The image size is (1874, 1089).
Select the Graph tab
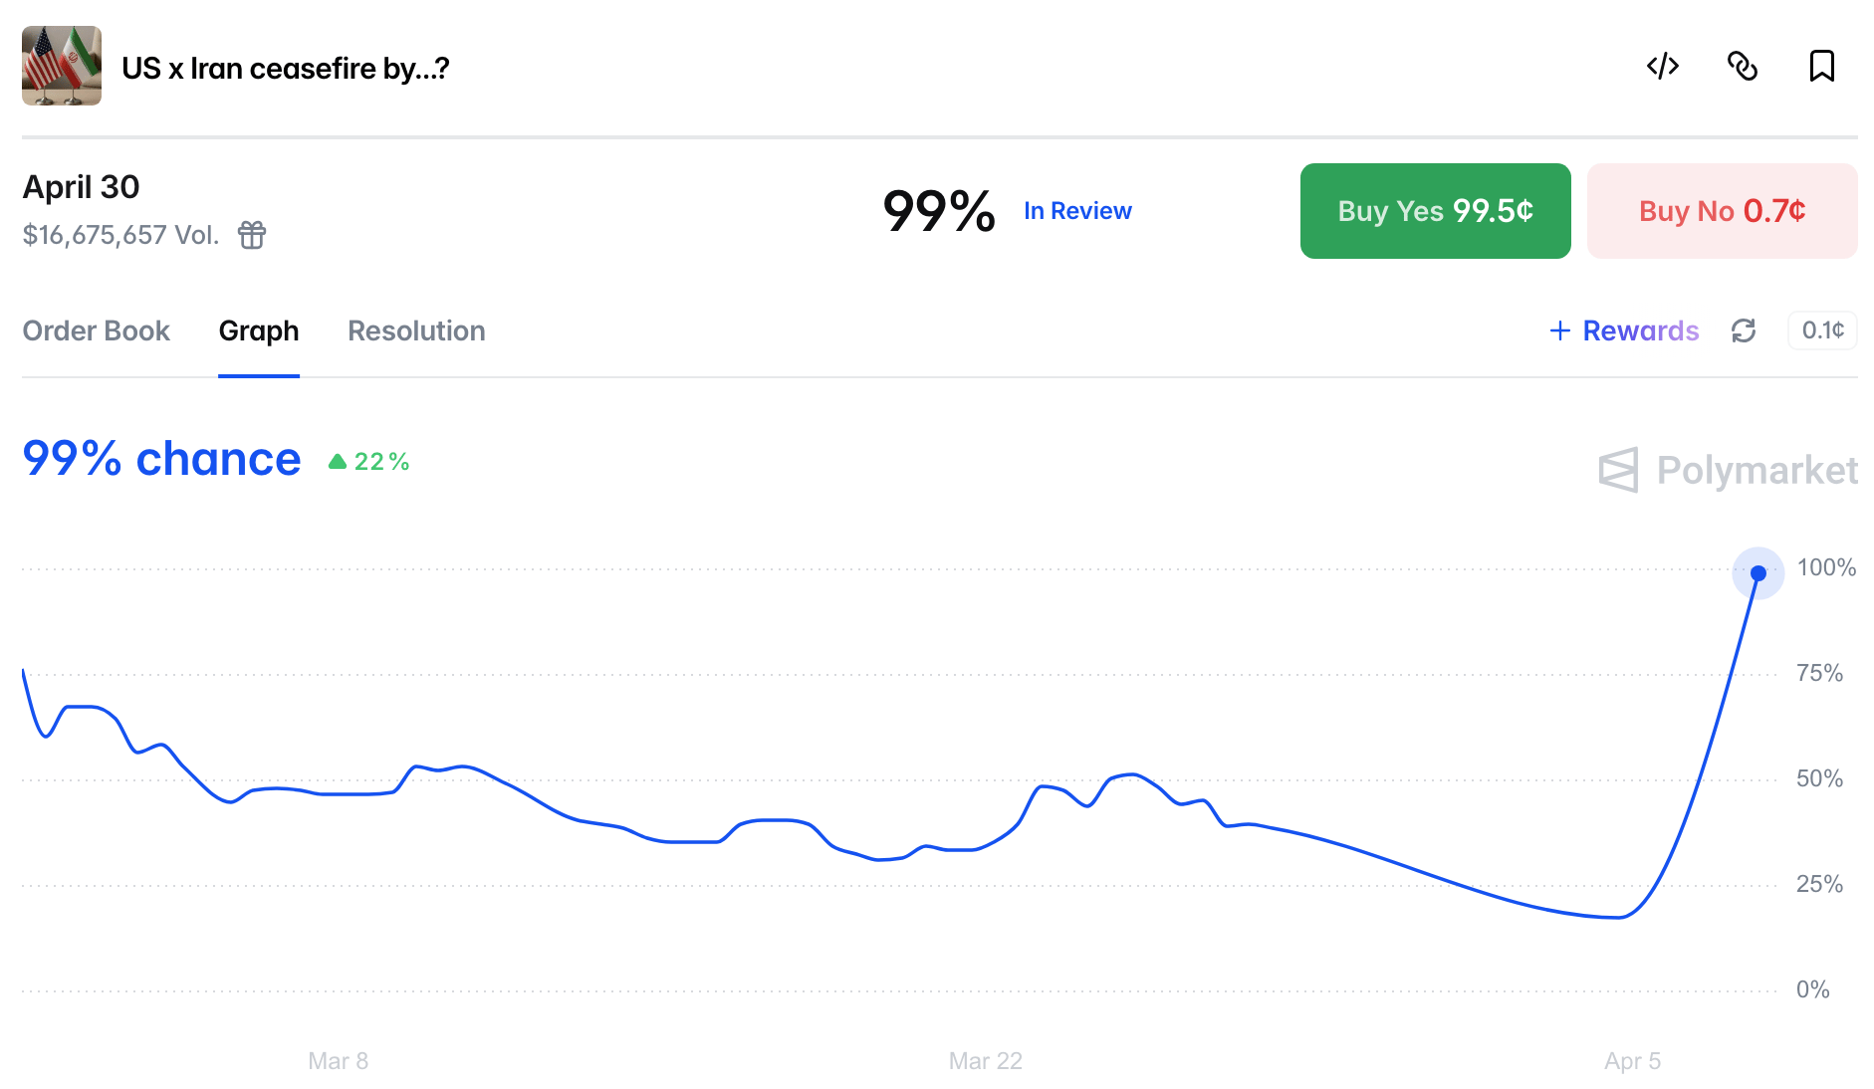click(259, 330)
